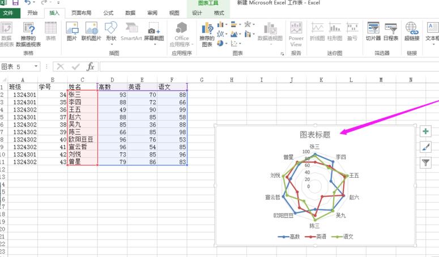Select the cell containing 张三
The image size is (439, 257).
(x=83, y=95)
